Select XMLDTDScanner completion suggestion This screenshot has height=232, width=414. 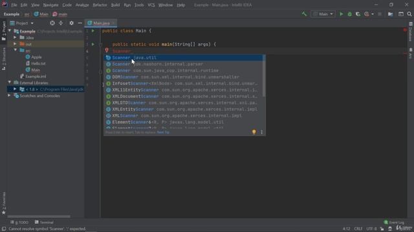click(x=184, y=103)
